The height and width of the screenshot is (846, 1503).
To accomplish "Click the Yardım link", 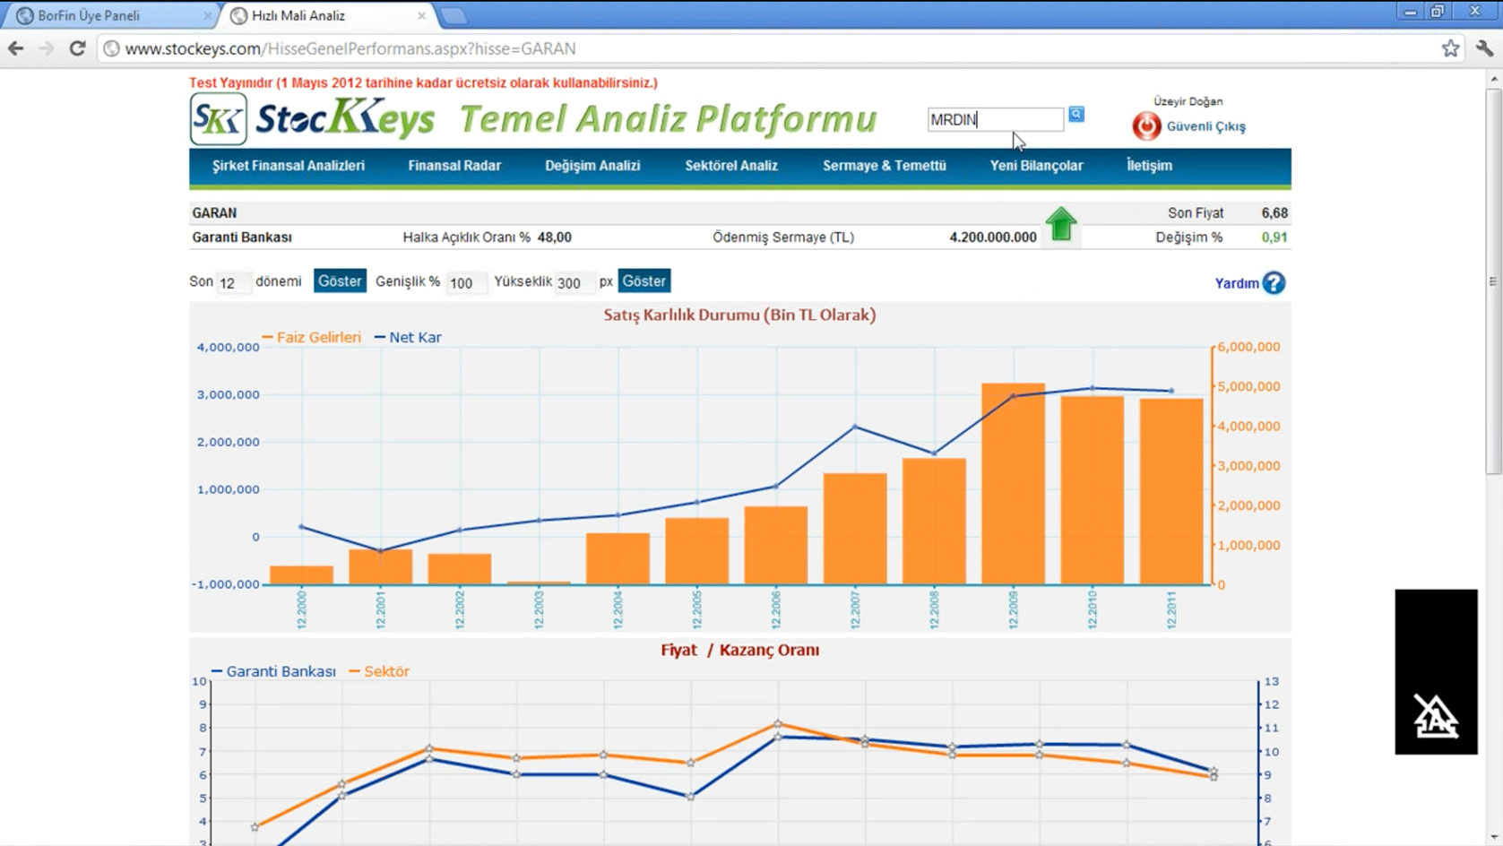I will coord(1237,283).
